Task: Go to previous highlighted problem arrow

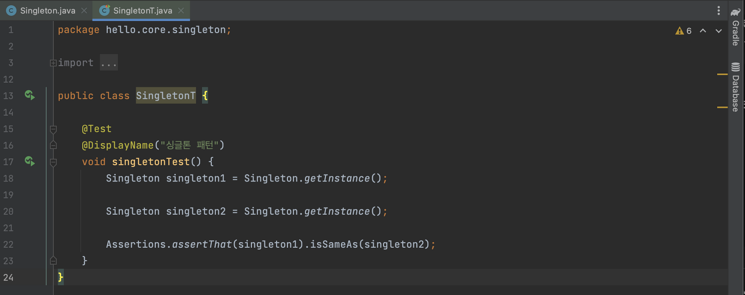Action: point(703,31)
